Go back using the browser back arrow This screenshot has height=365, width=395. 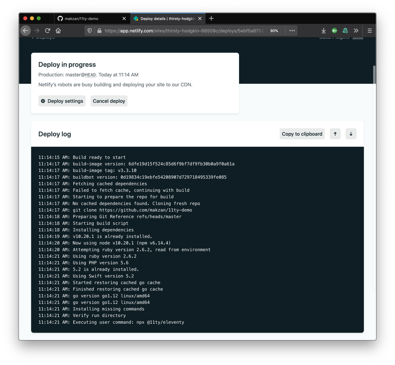point(26,31)
